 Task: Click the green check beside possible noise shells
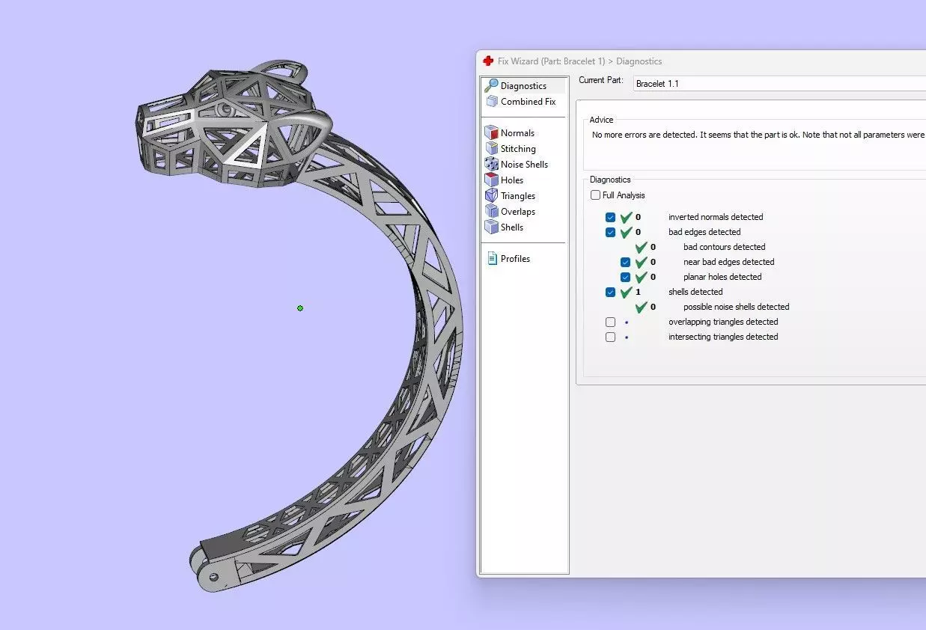pyautogui.click(x=641, y=307)
